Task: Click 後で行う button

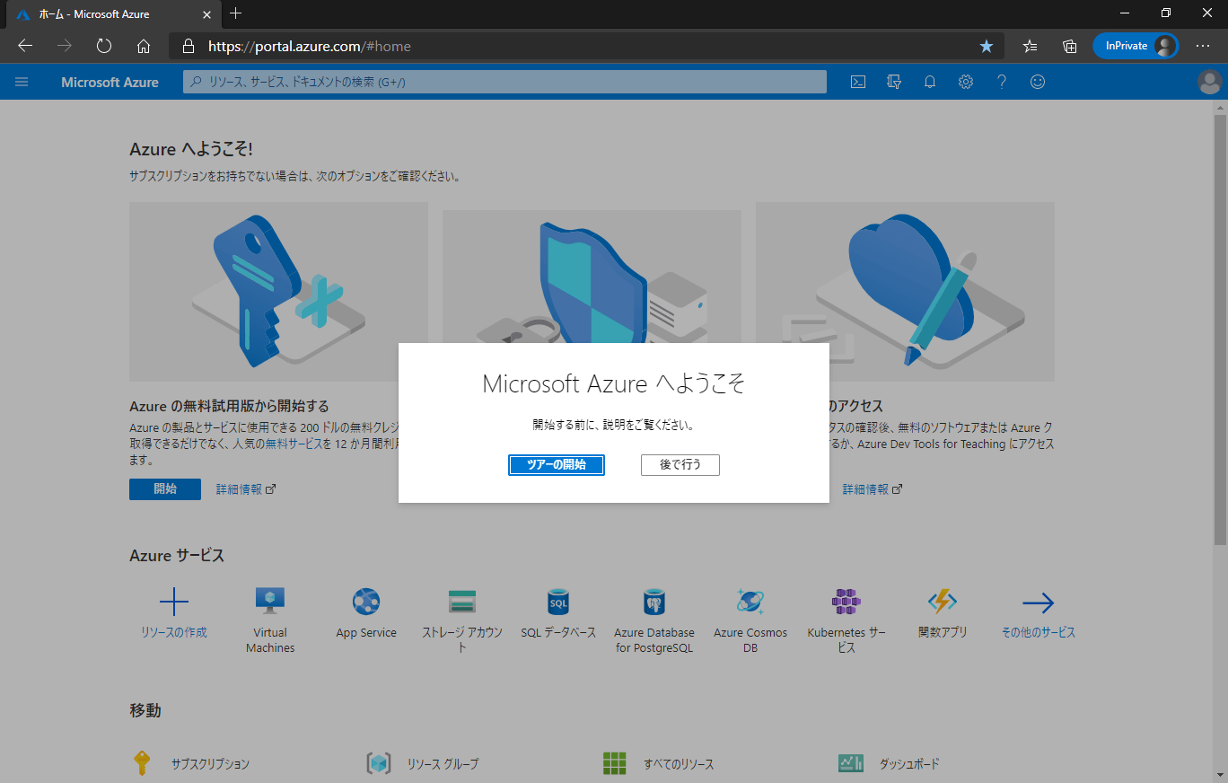Action: (680, 465)
